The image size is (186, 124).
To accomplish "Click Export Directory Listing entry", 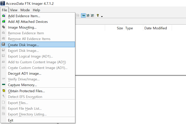I will (38, 114).
